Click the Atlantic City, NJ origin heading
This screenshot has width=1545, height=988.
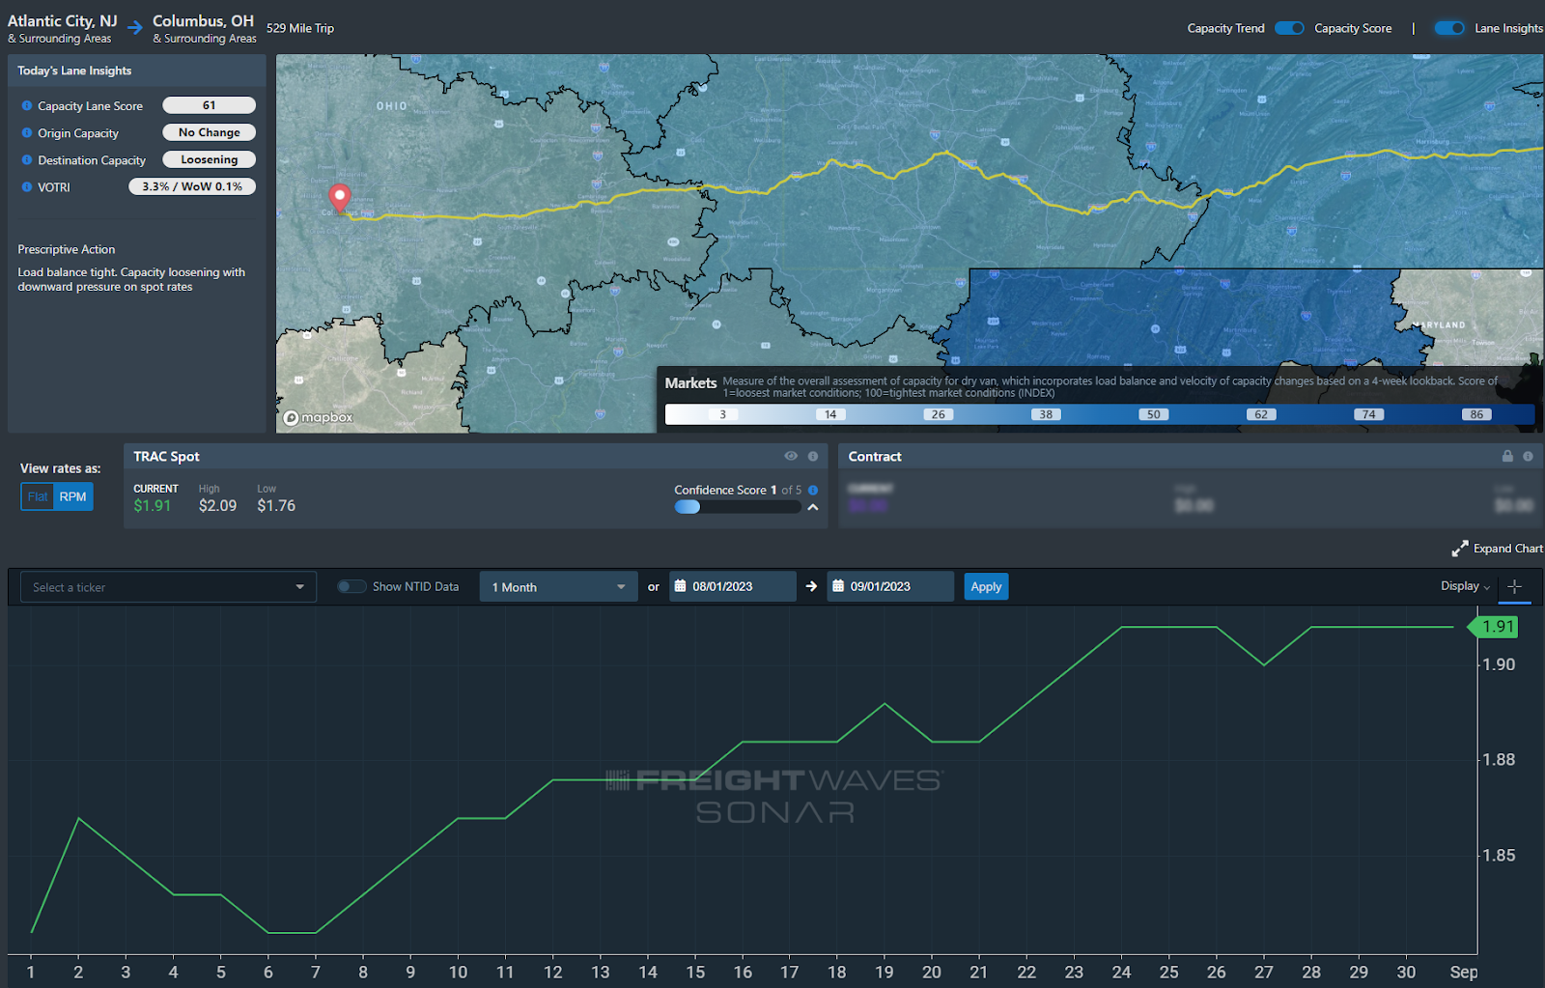click(x=63, y=20)
